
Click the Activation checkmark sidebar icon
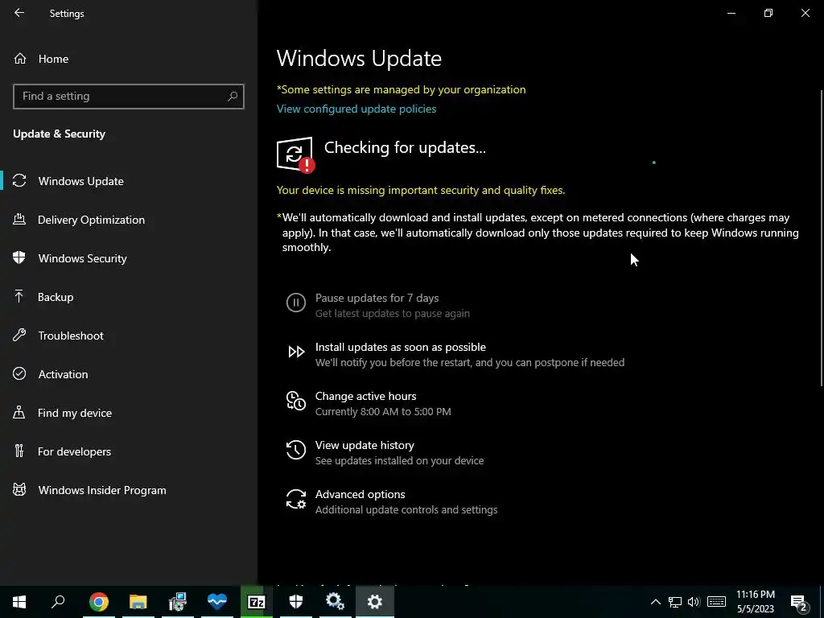coord(19,373)
